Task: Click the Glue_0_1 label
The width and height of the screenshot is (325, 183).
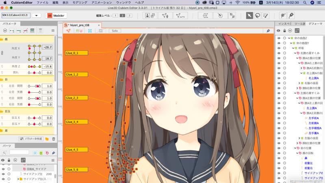Action: 76,53
